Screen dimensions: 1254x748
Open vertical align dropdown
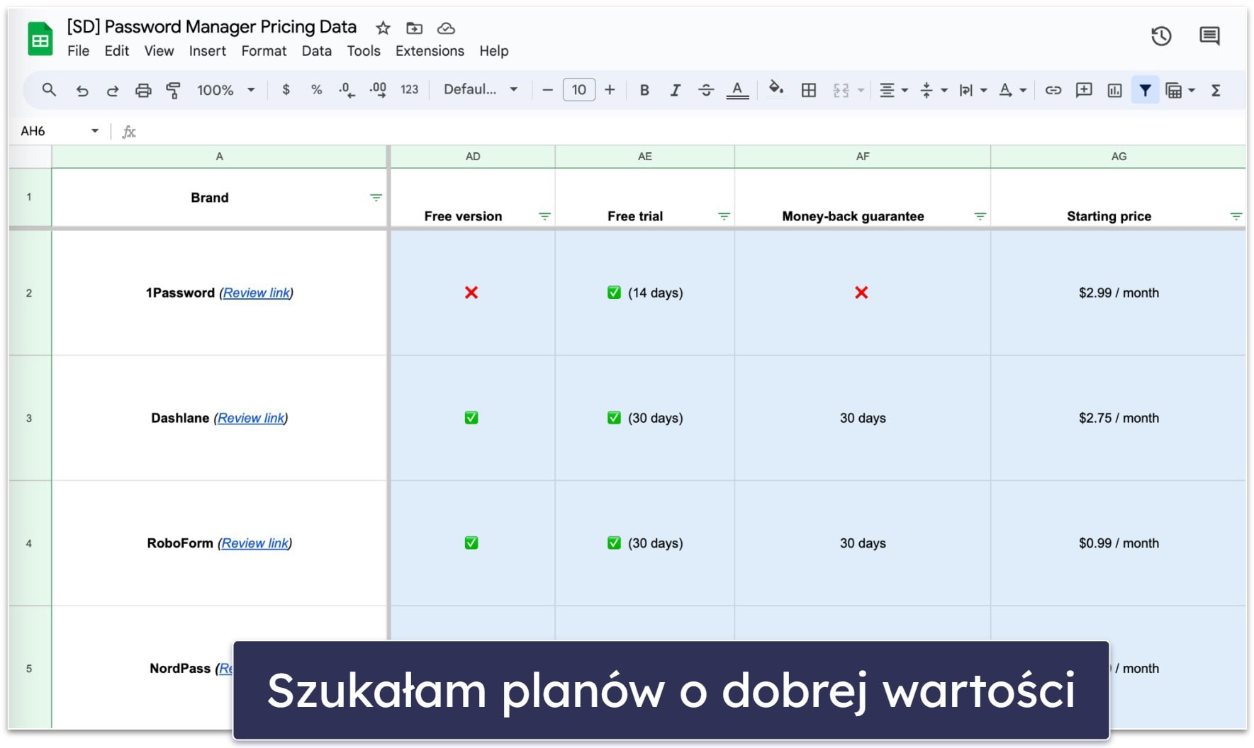tap(933, 90)
